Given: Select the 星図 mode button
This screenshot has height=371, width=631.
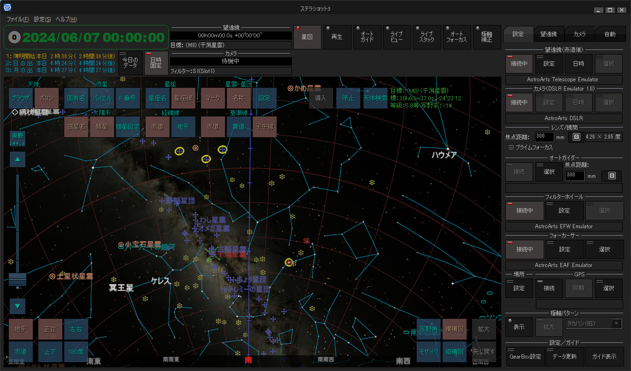Looking at the screenshot, I should pos(307,37).
